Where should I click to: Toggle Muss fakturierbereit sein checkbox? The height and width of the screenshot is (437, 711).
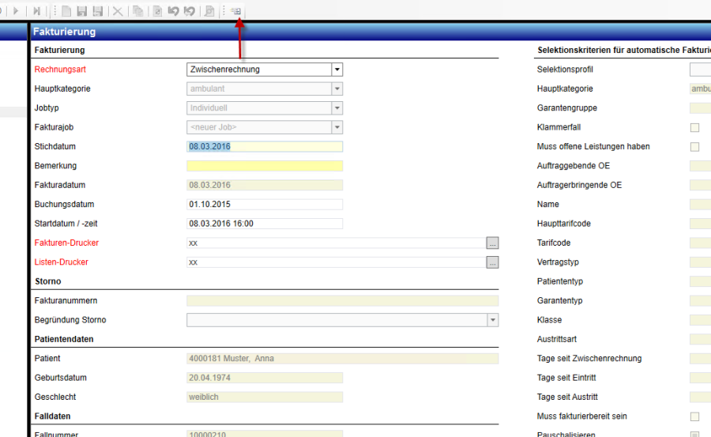pos(694,416)
